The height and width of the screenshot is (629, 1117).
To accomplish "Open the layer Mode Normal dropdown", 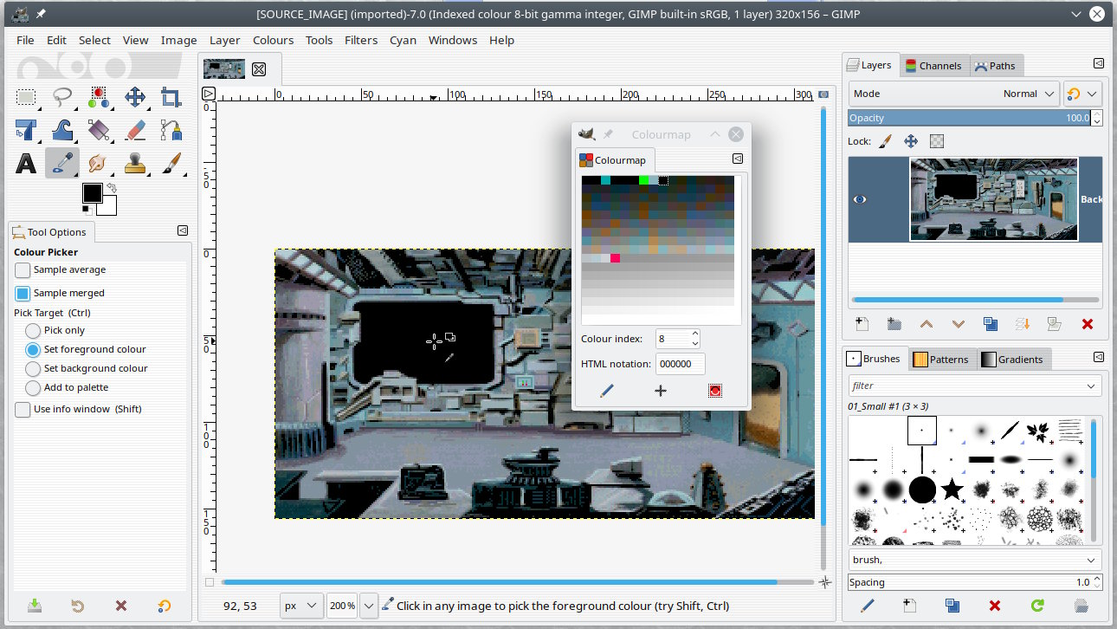I will [953, 94].
